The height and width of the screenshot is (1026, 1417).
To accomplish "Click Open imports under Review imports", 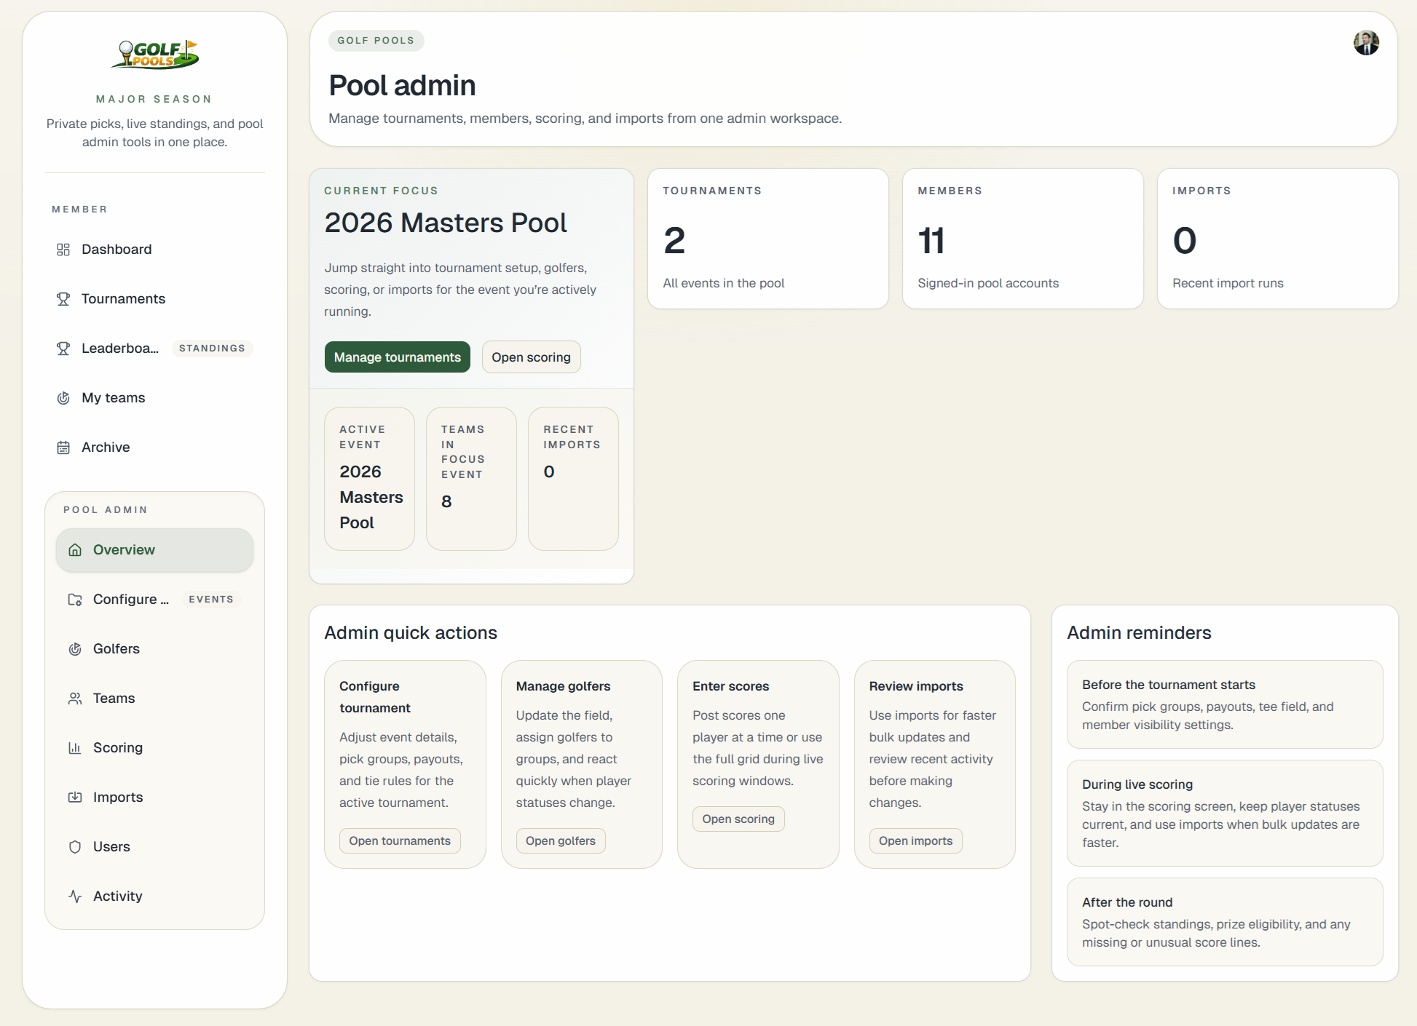I will tap(915, 840).
